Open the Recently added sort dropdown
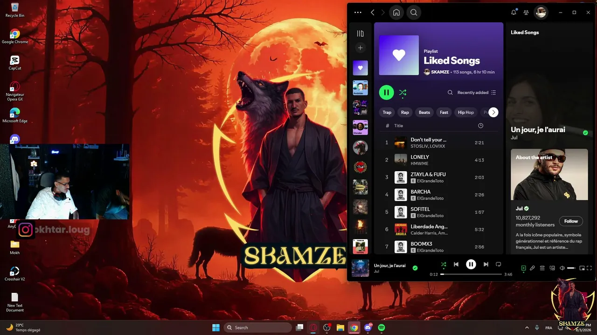 pos(477,93)
